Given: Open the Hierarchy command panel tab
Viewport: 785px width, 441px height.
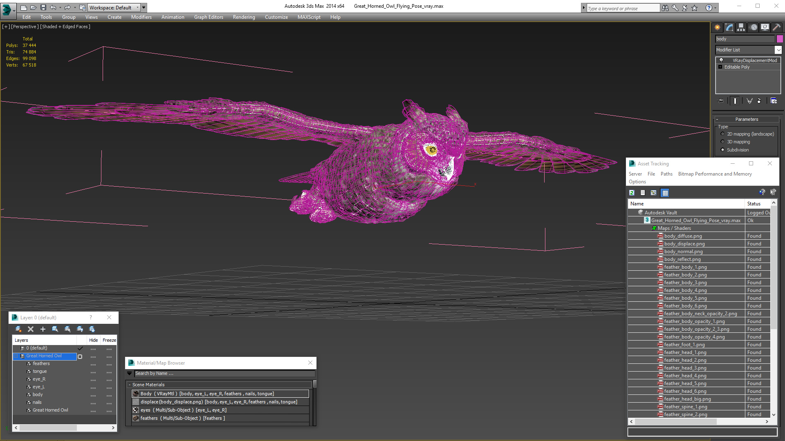Looking at the screenshot, I should coord(741,27).
